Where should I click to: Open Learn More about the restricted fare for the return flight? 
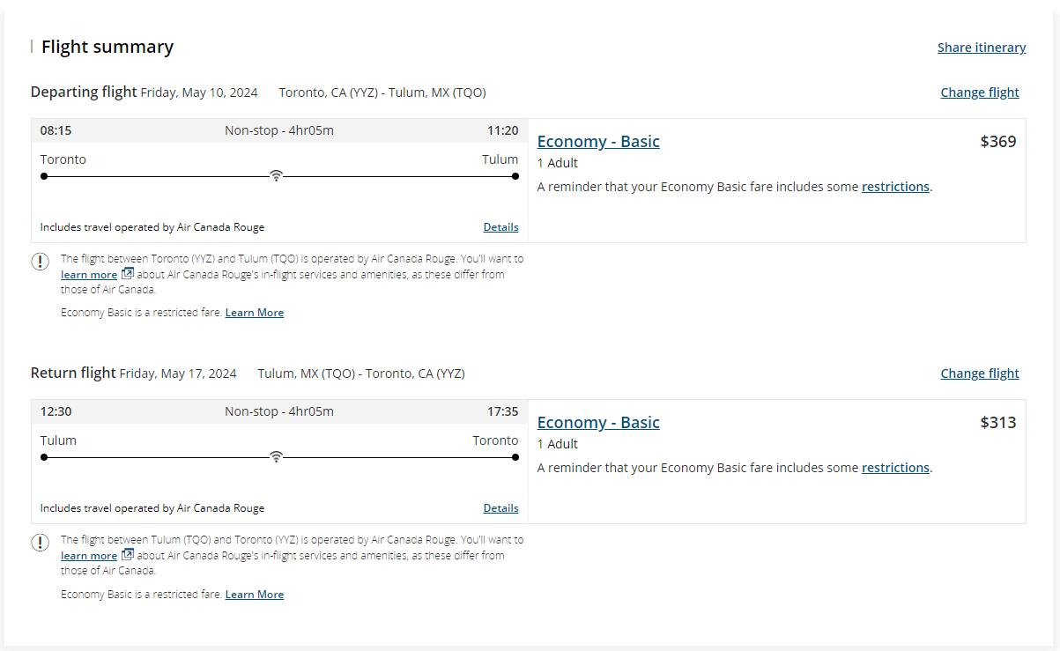pyautogui.click(x=255, y=595)
